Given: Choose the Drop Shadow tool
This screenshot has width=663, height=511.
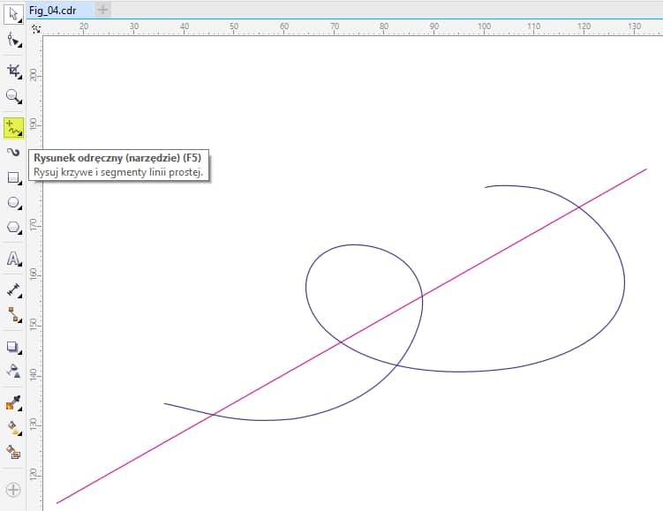Looking at the screenshot, I should pos(13,347).
